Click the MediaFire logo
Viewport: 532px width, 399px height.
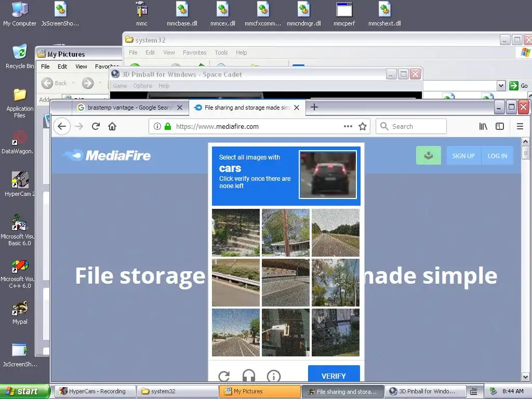coord(107,155)
